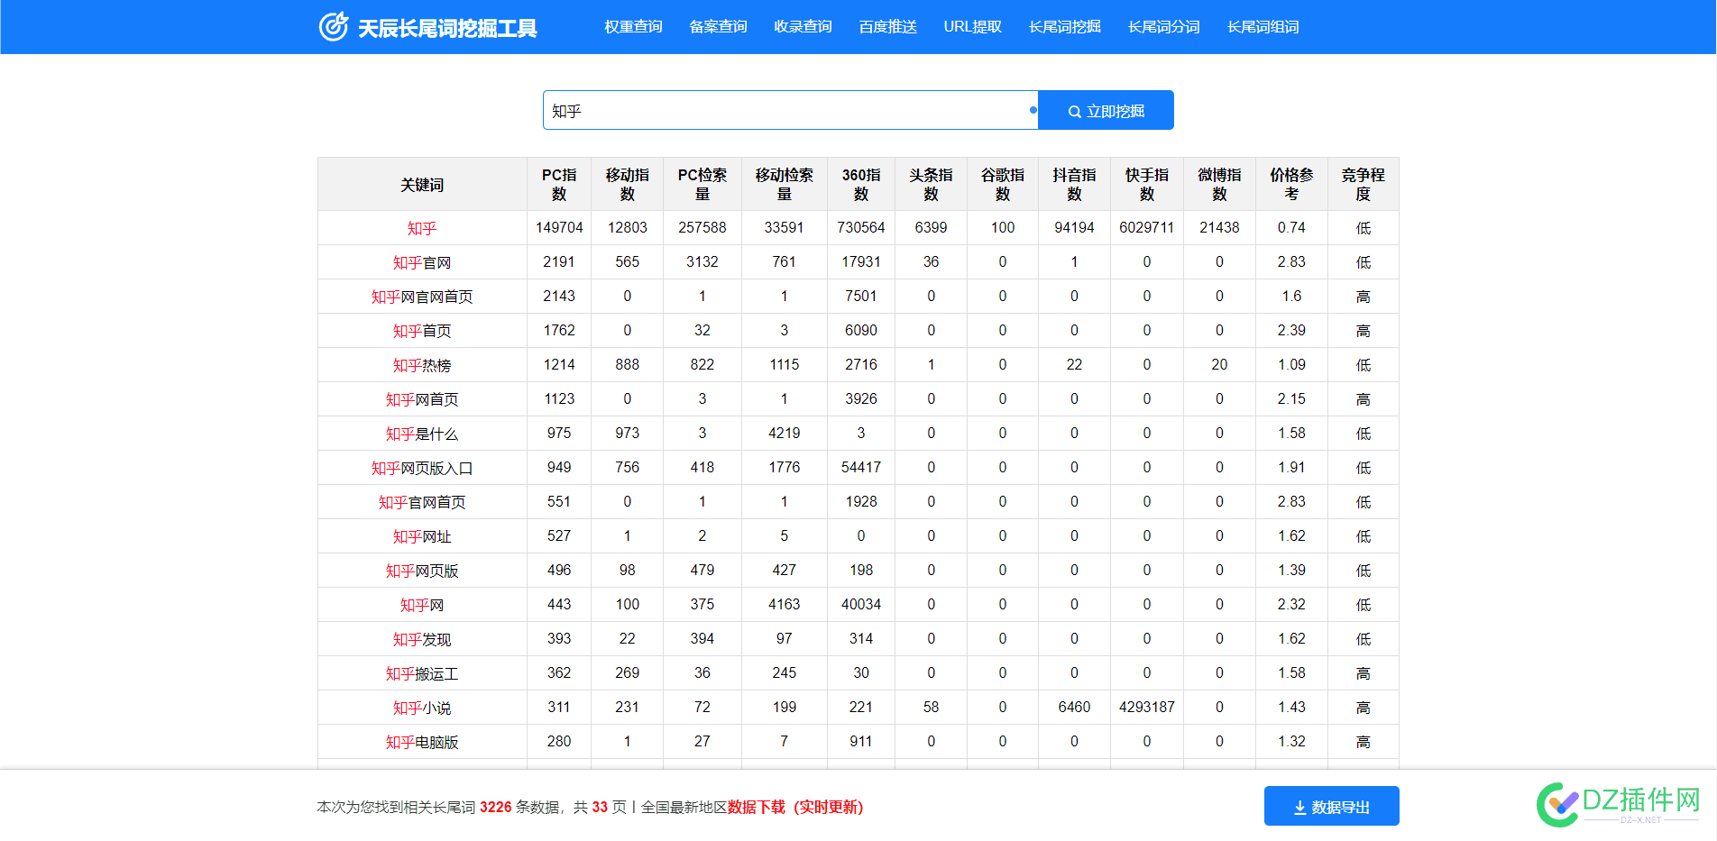Click the 移动检索量 column header
Image resolution: width=1717 pixels, height=841 pixels.
point(785,185)
